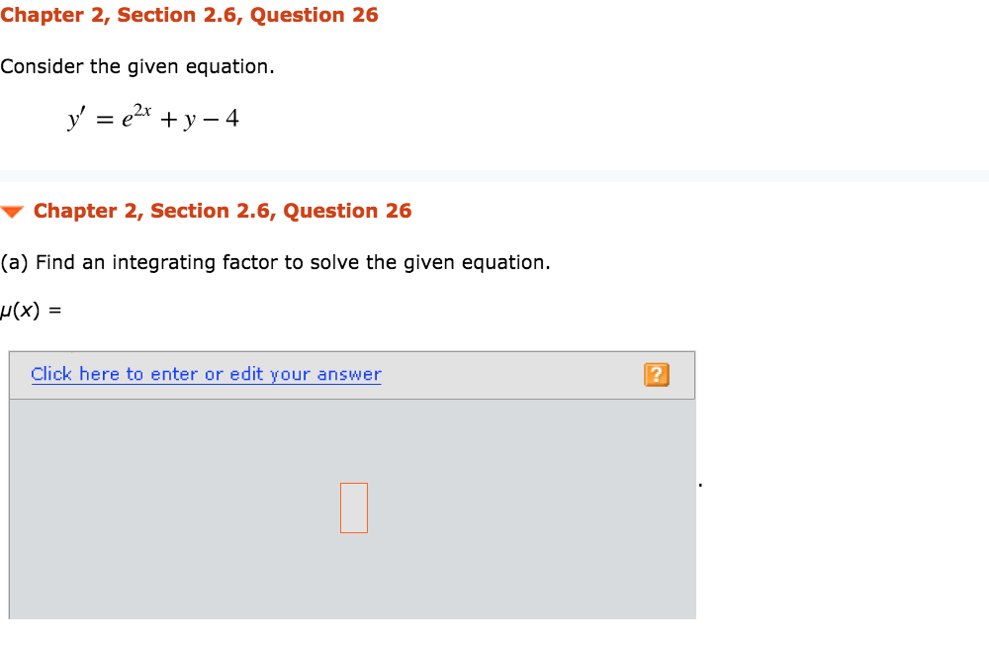
Task: Select the part (a) instruction text
Action: [275, 261]
